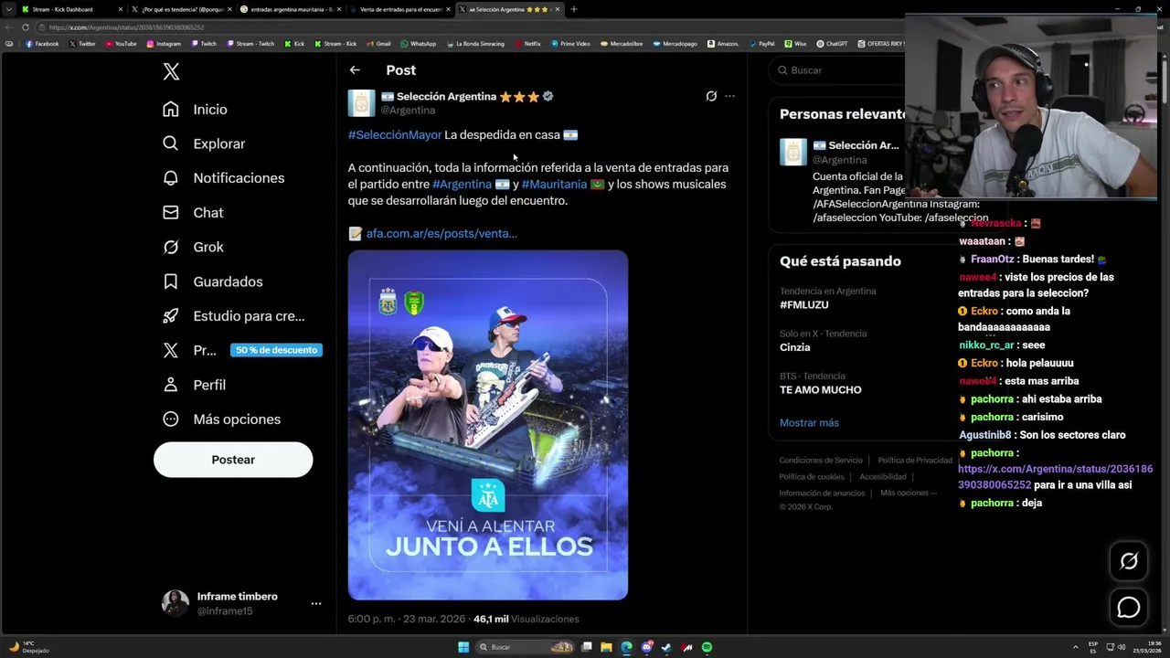Image resolution: width=1170 pixels, height=658 pixels.
Task: Open the Instagram bookmark
Action: click(x=164, y=44)
